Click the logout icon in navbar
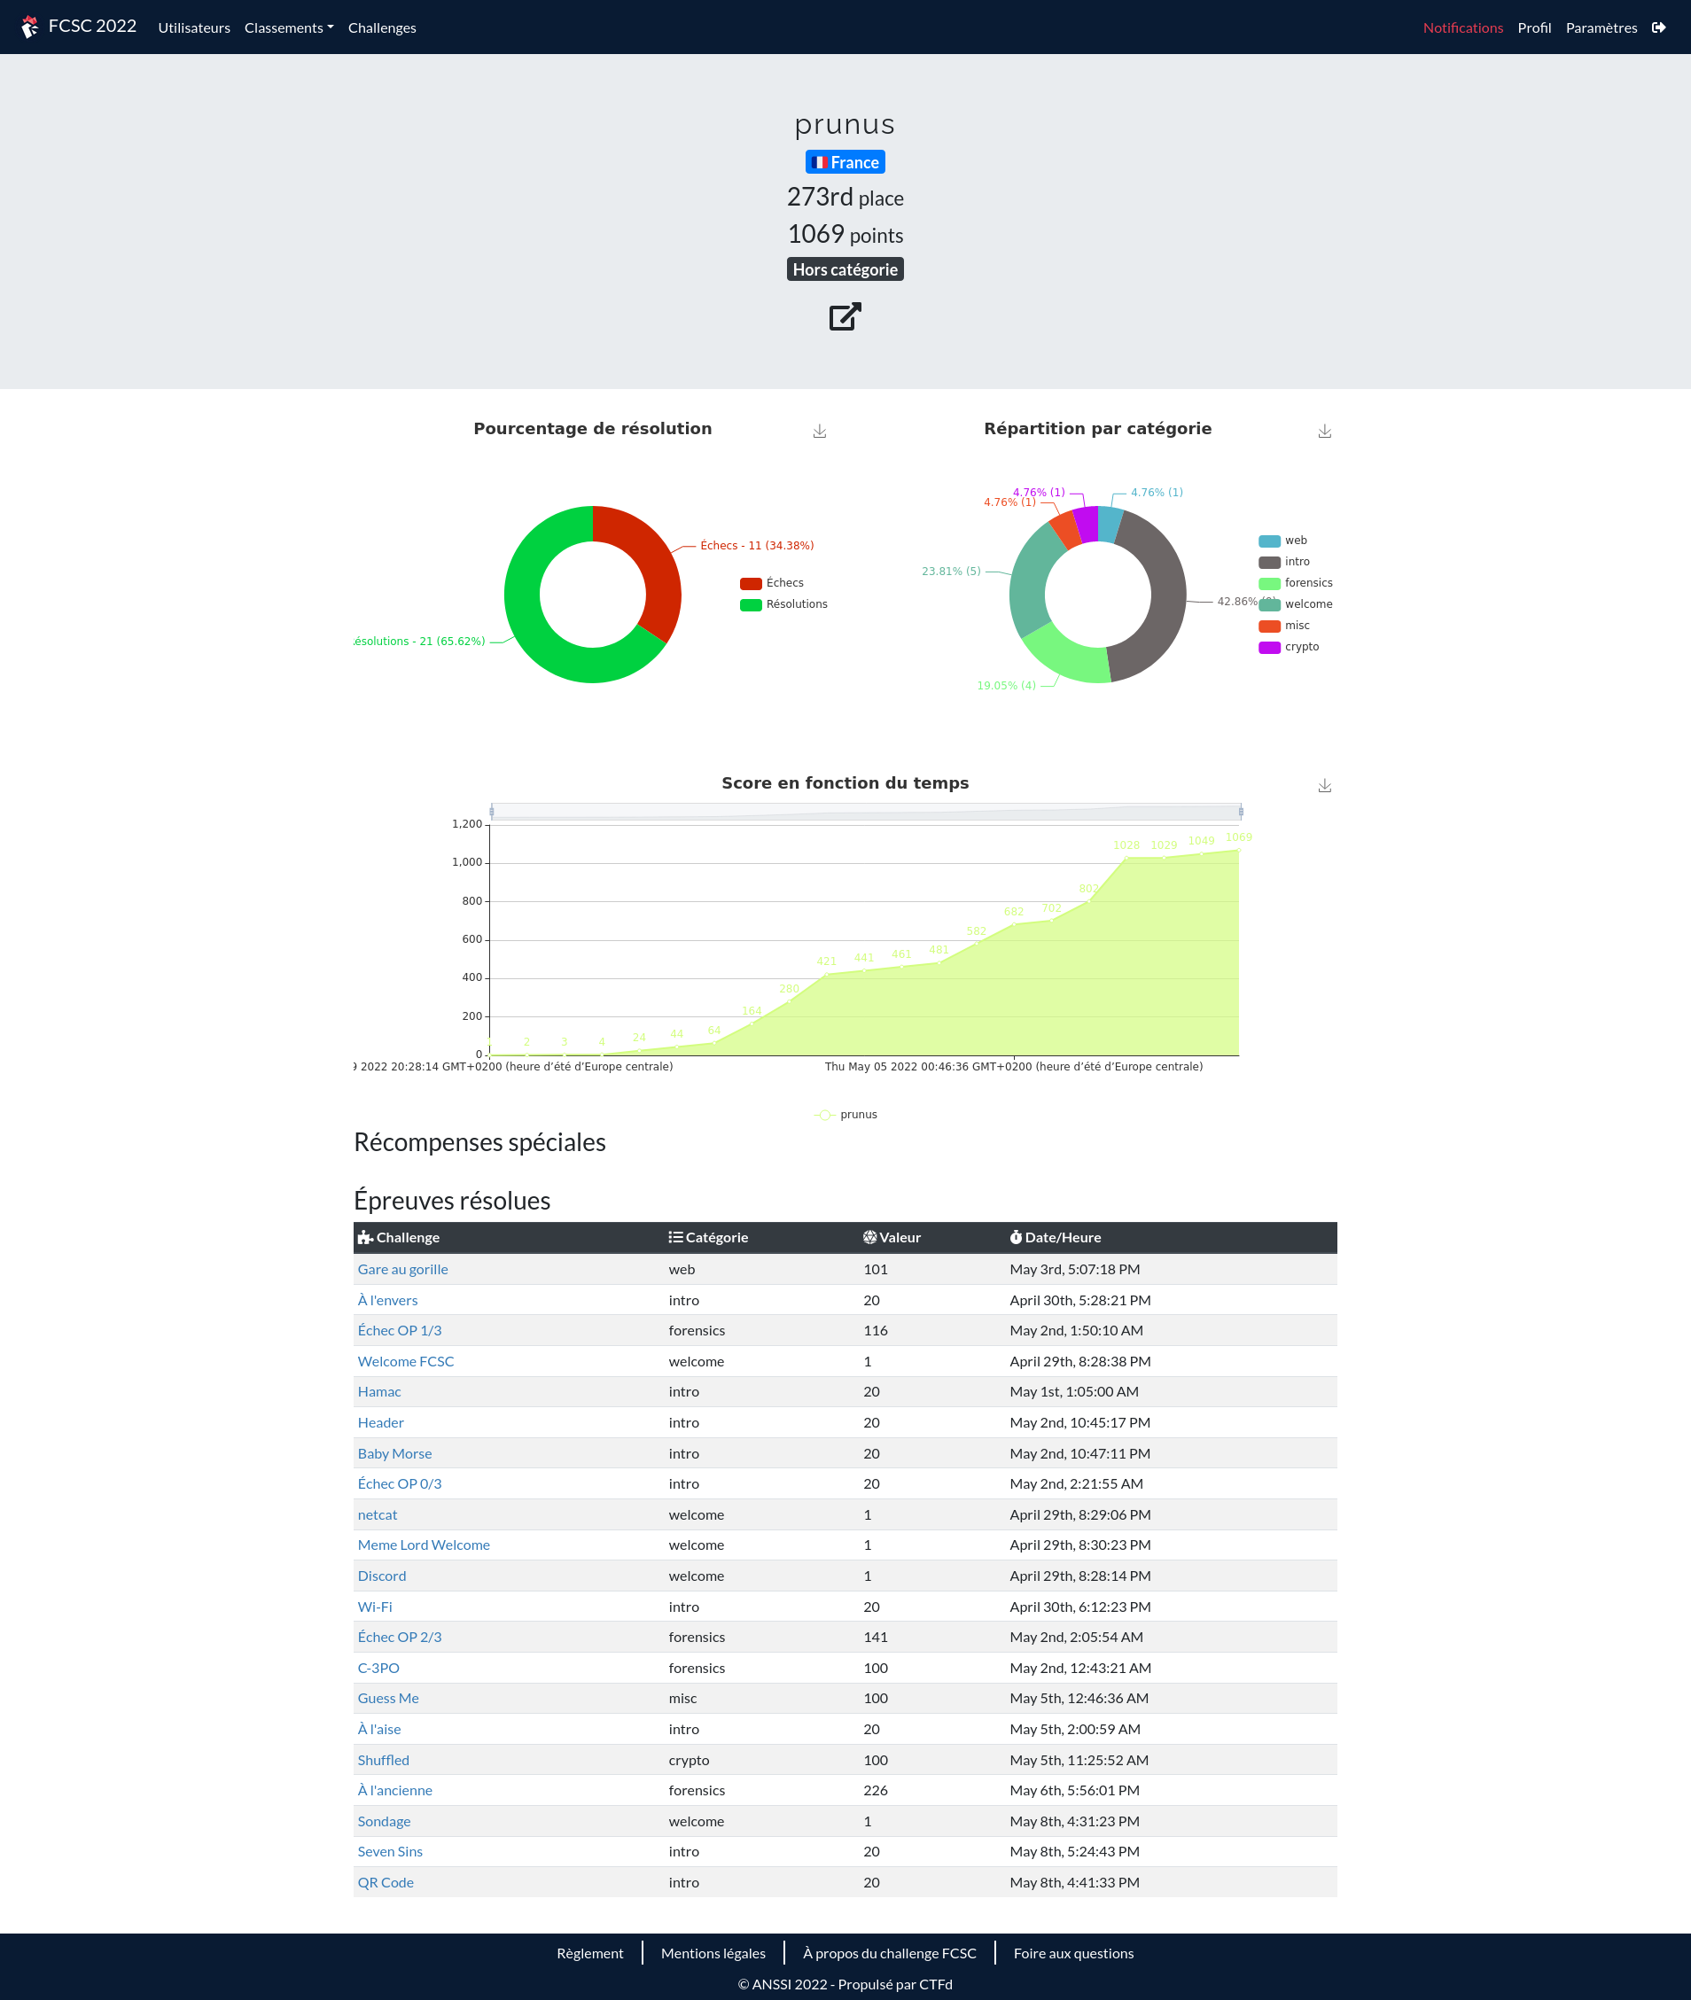The height and width of the screenshot is (2000, 1691). [1658, 27]
